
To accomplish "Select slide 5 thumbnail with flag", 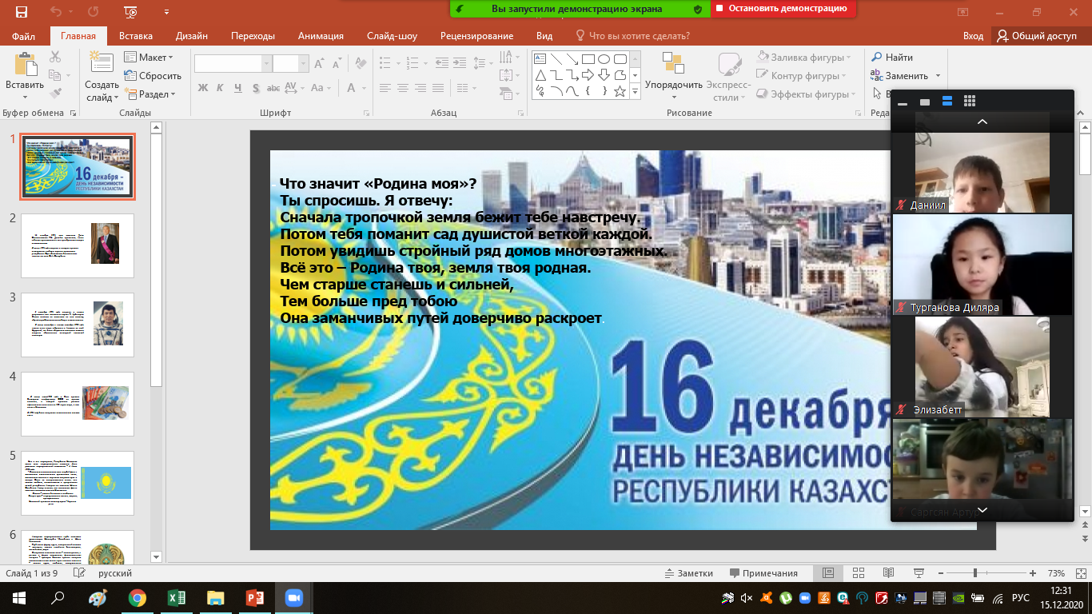I will pyautogui.click(x=78, y=483).
